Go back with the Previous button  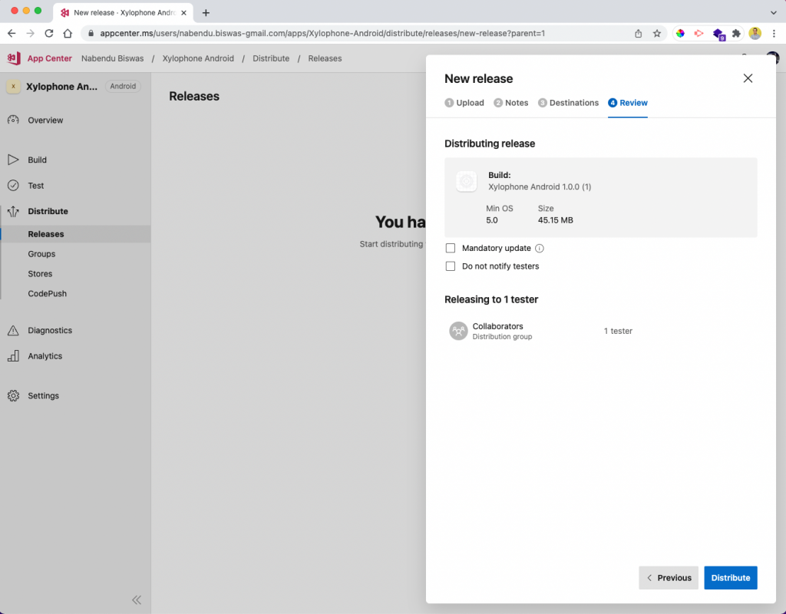click(x=669, y=578)
